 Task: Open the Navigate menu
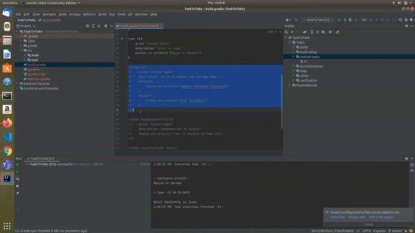click(x=49, y=14)
